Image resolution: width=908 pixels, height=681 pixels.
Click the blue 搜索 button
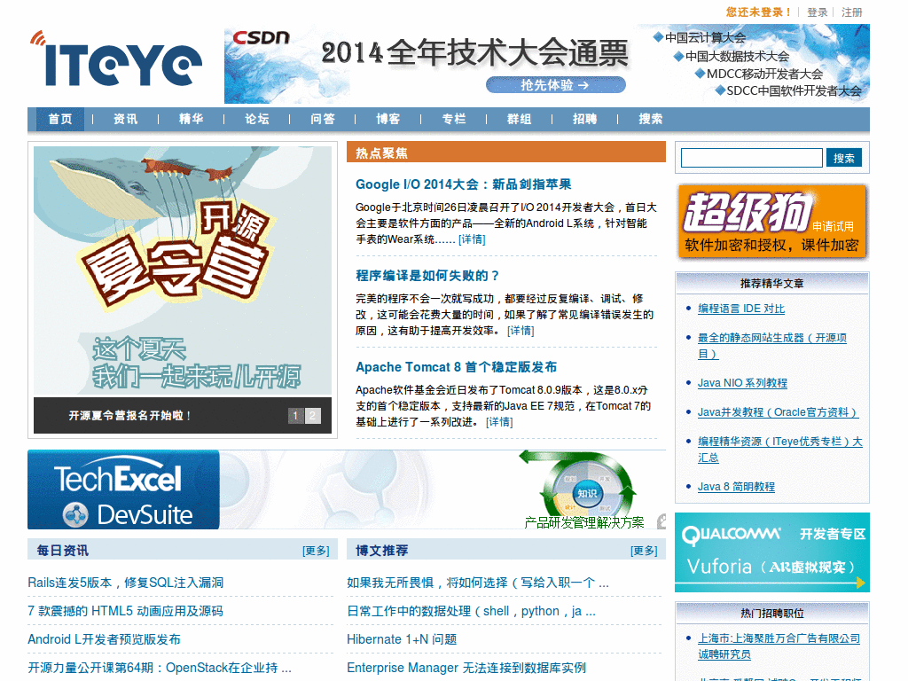coord(844,158)
